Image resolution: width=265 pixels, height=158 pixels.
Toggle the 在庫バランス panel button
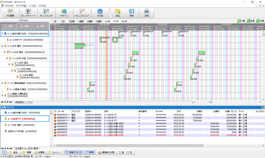[73, 152]
